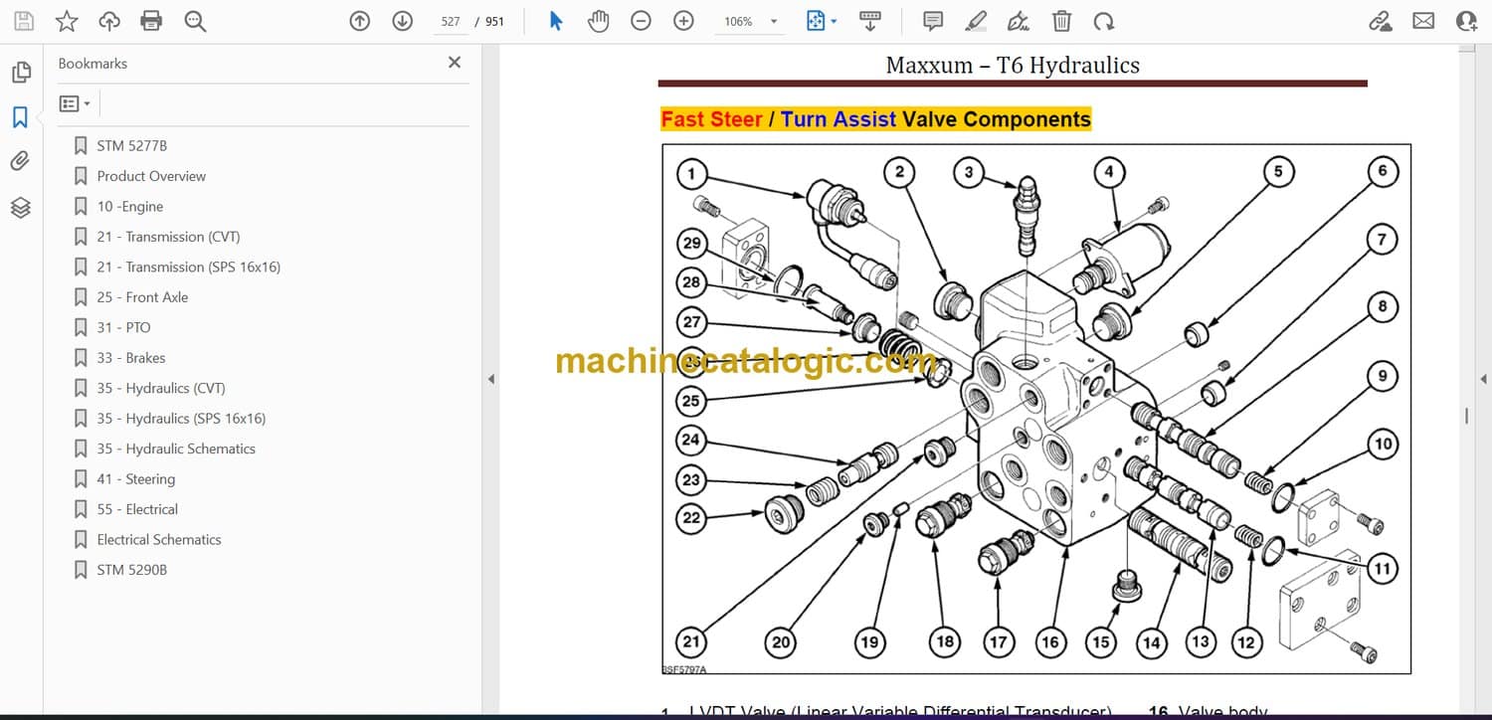Save the document with the floppy disk icon
Screen dimensions: 1492x720
click(23, 21)
